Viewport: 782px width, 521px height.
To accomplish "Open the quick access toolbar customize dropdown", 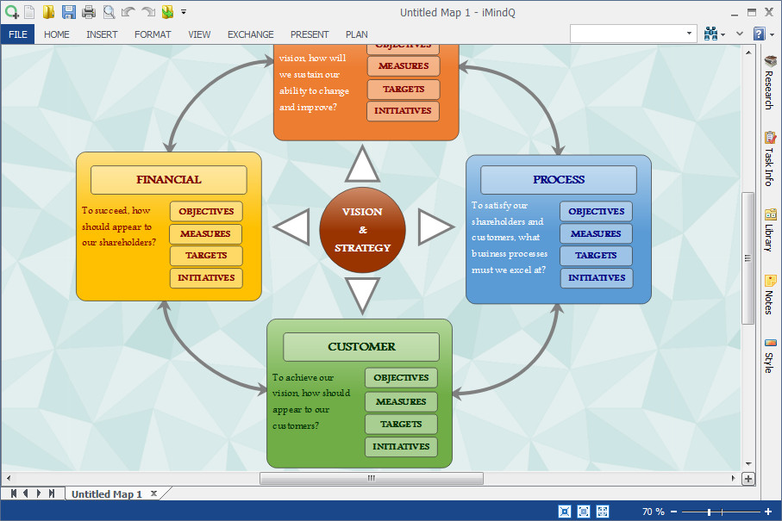I will (184, 11).
